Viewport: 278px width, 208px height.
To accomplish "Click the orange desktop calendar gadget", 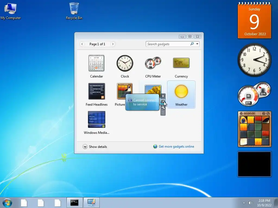I will [x=254, y=20].
